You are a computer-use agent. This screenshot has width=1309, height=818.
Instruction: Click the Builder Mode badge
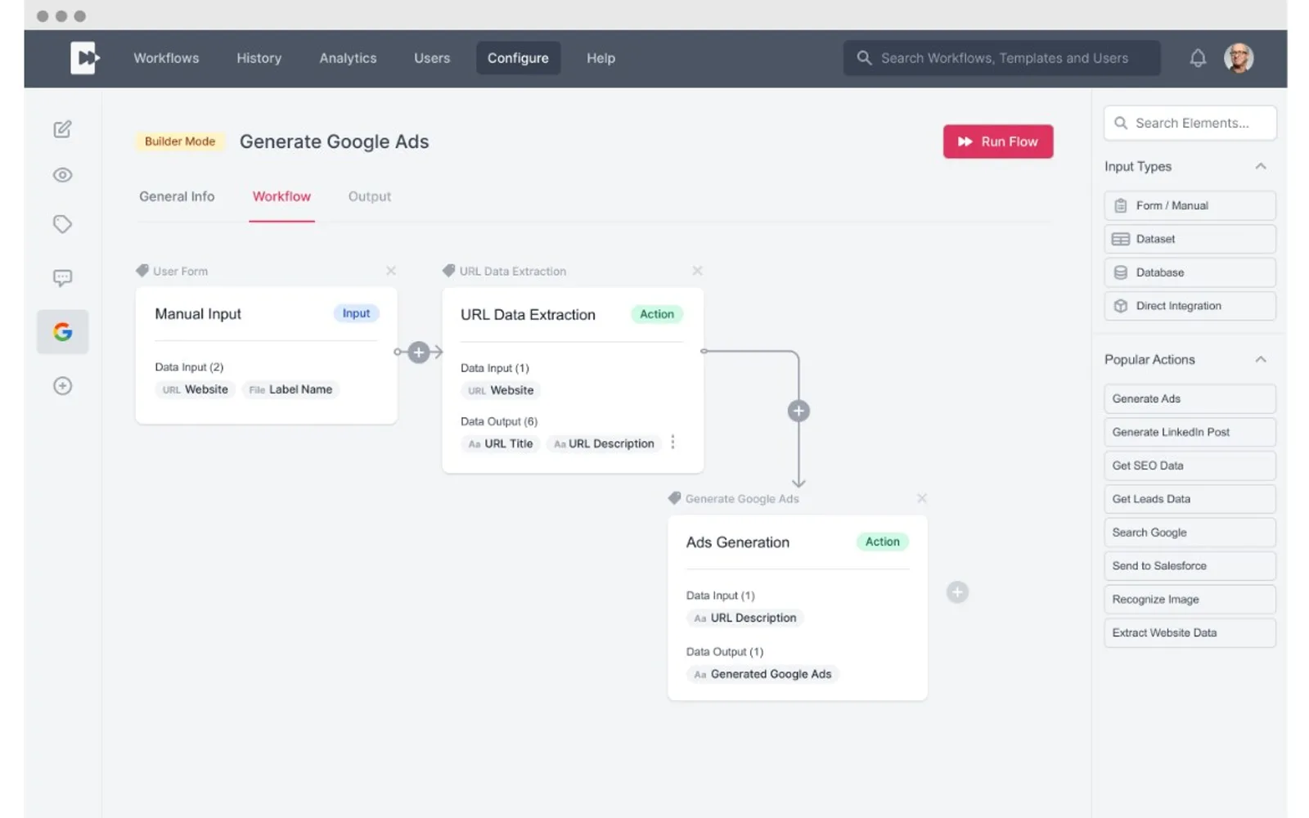[x=180, y=142]
